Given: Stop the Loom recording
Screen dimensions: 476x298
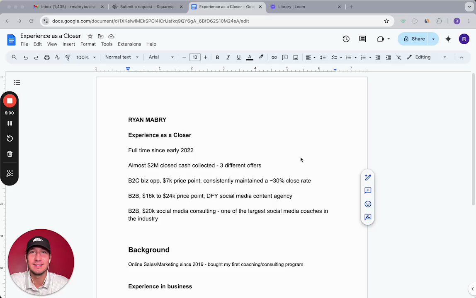Looking at the screenshot, I should coord(10,101).
